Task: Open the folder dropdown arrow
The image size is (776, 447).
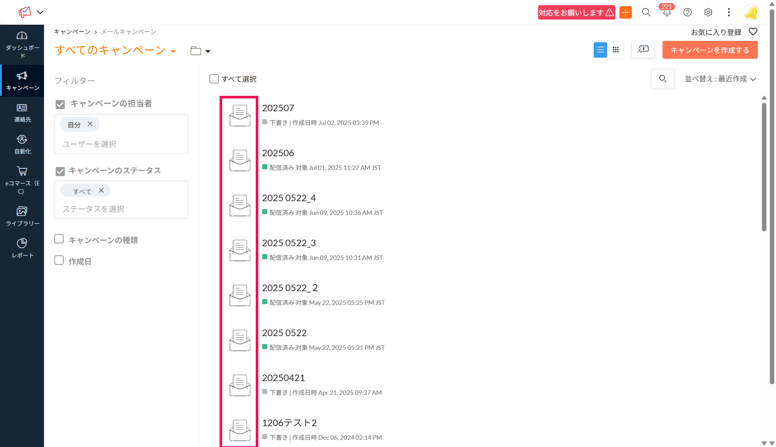Action: [208, 51]
